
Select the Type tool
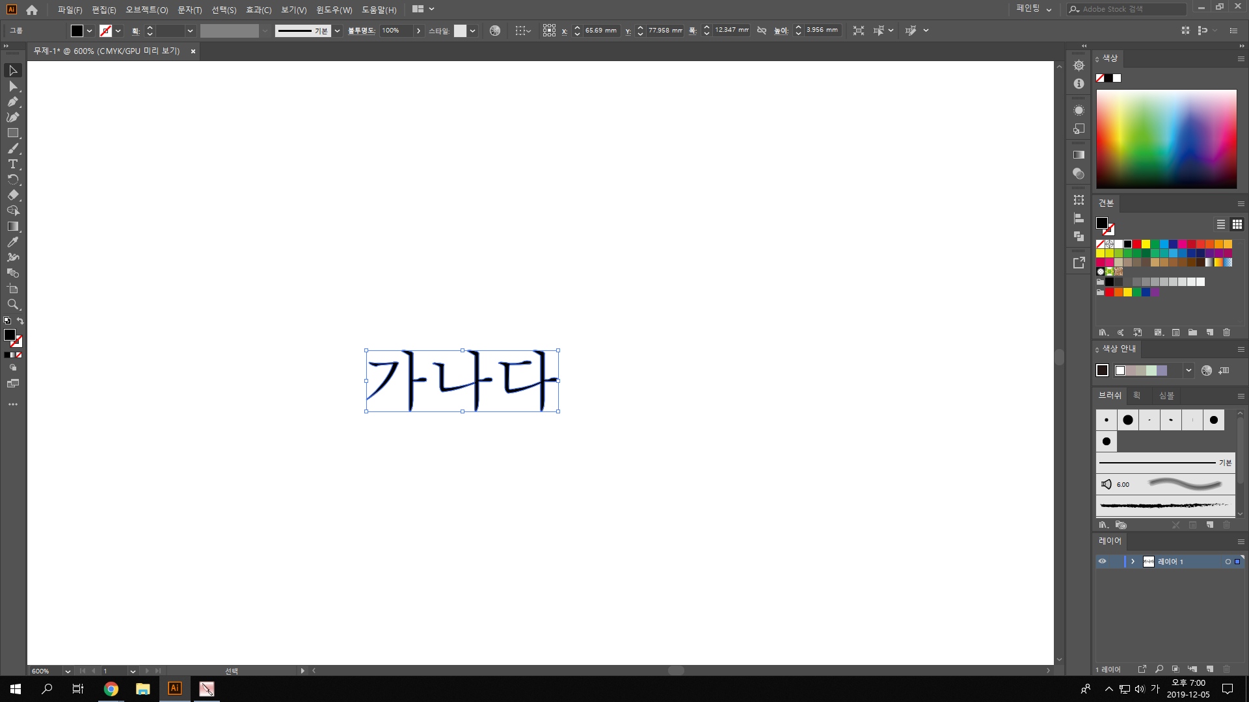pos(12,164)
